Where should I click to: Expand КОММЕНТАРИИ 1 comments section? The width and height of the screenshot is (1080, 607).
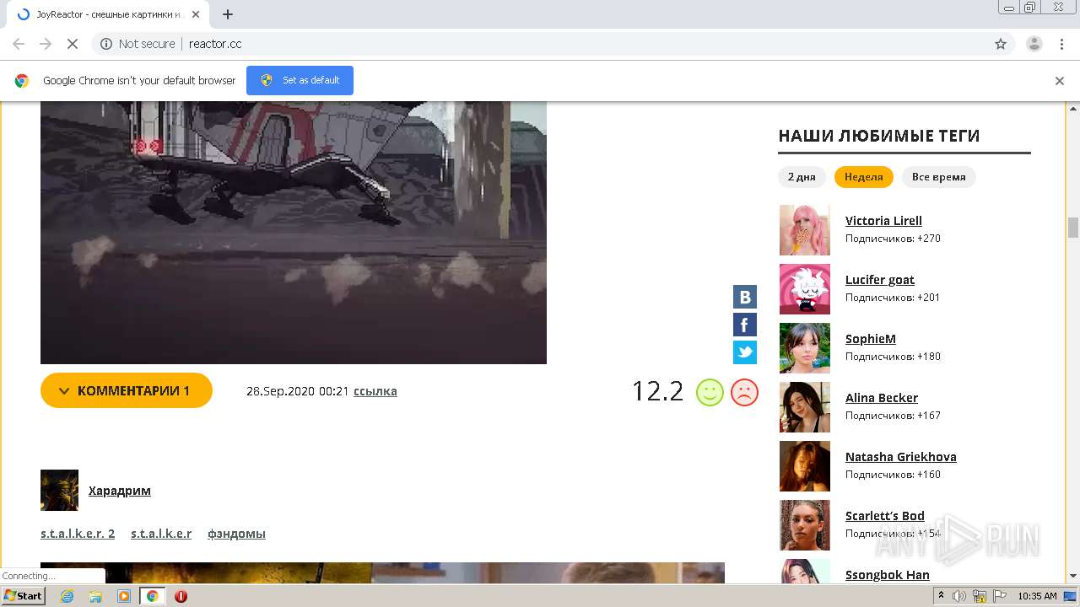tap(127, 390)
